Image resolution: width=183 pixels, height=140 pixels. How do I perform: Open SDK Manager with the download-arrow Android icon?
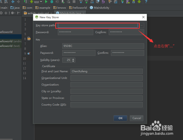(x=134, y=1)
